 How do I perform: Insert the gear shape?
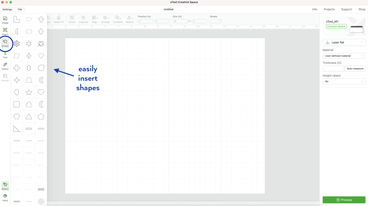click(17, 43)
